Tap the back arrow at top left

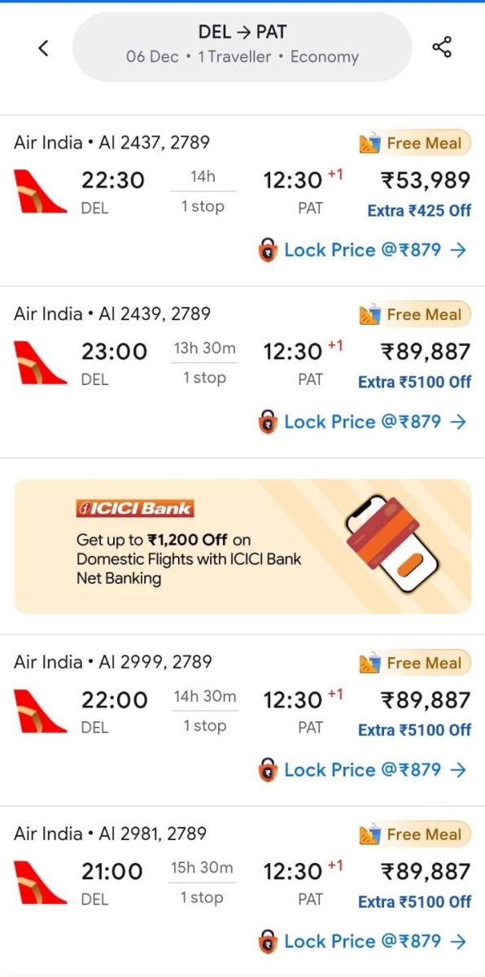(x=43, y=47)
